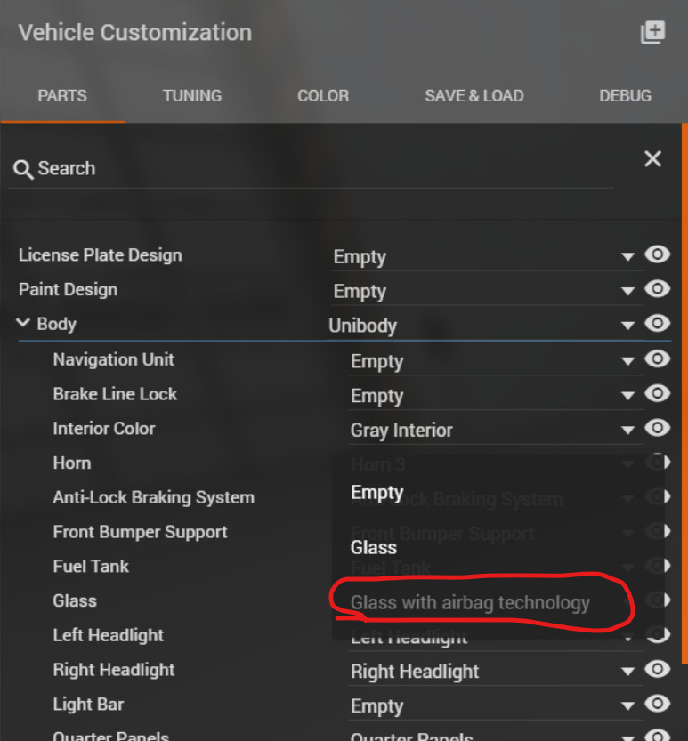Select 'Glass with airbag technology' option

[x=470, y=603]
